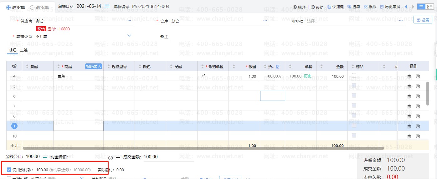
Task: Click the question mark near 现金折扣
Action: pos(110,158)
